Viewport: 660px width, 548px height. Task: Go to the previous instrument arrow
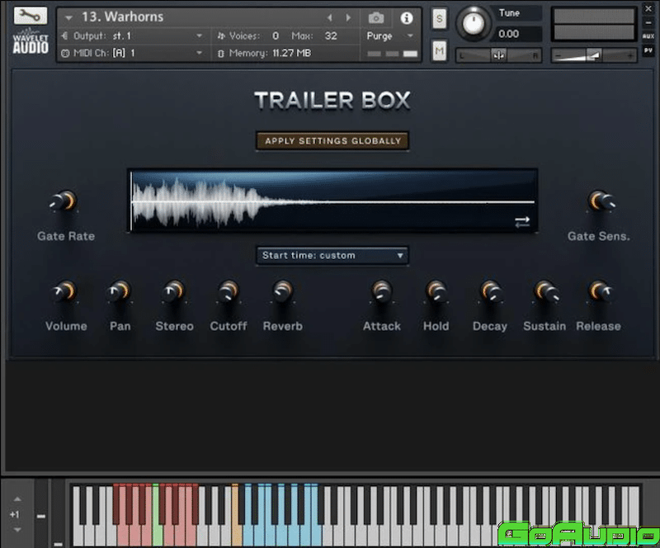pos(330,17)
